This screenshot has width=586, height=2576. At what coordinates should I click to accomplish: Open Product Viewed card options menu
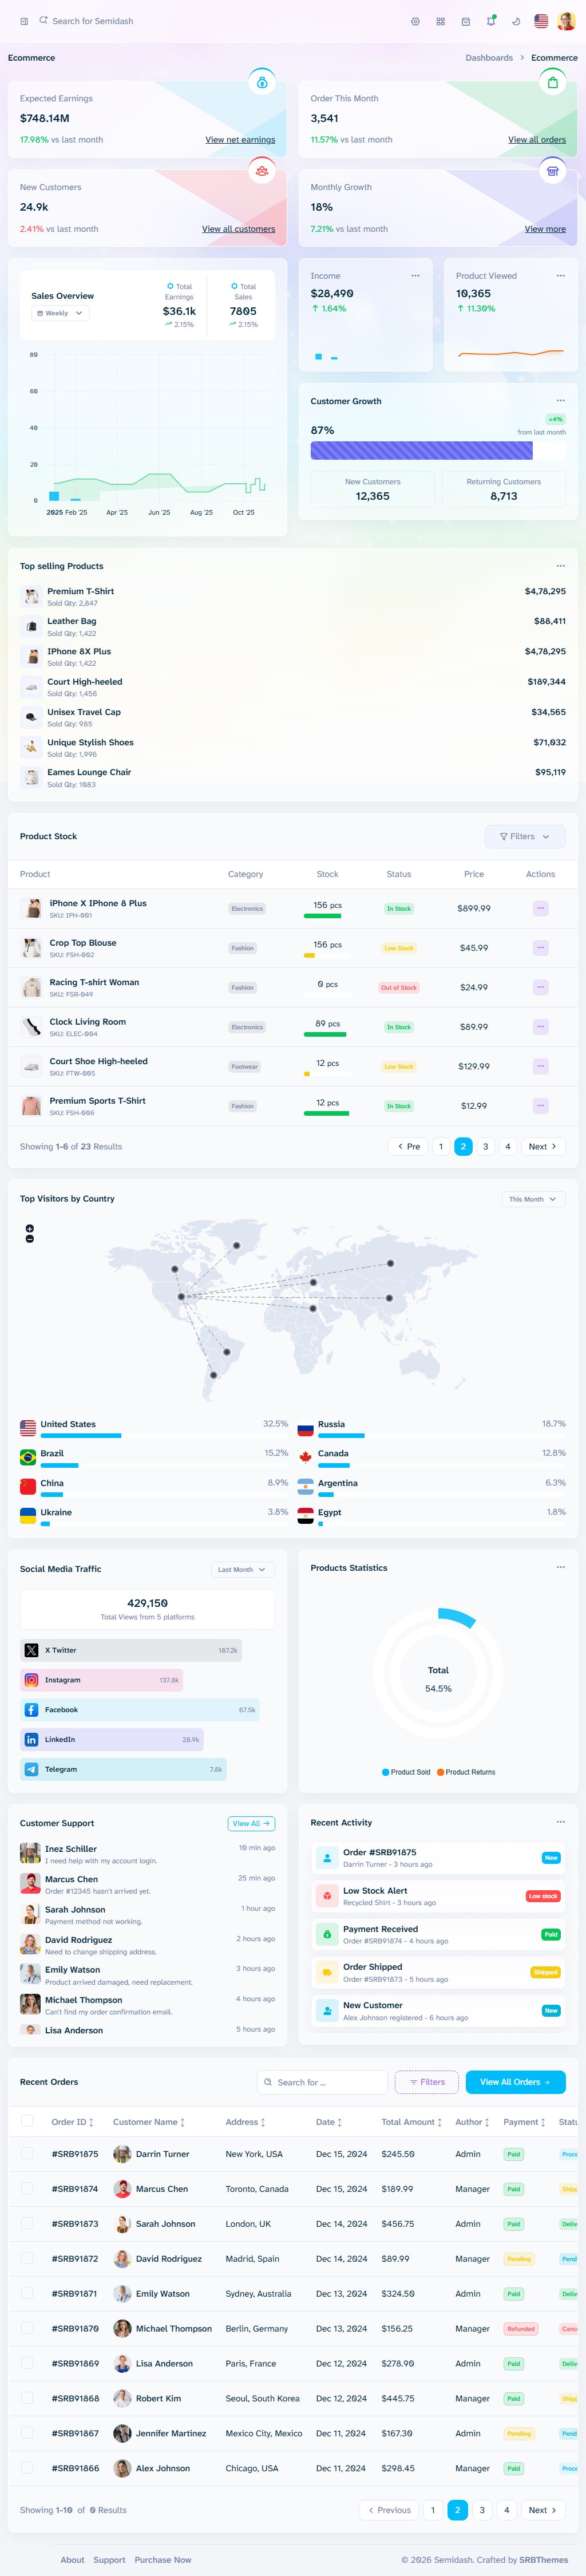point(560,276)
